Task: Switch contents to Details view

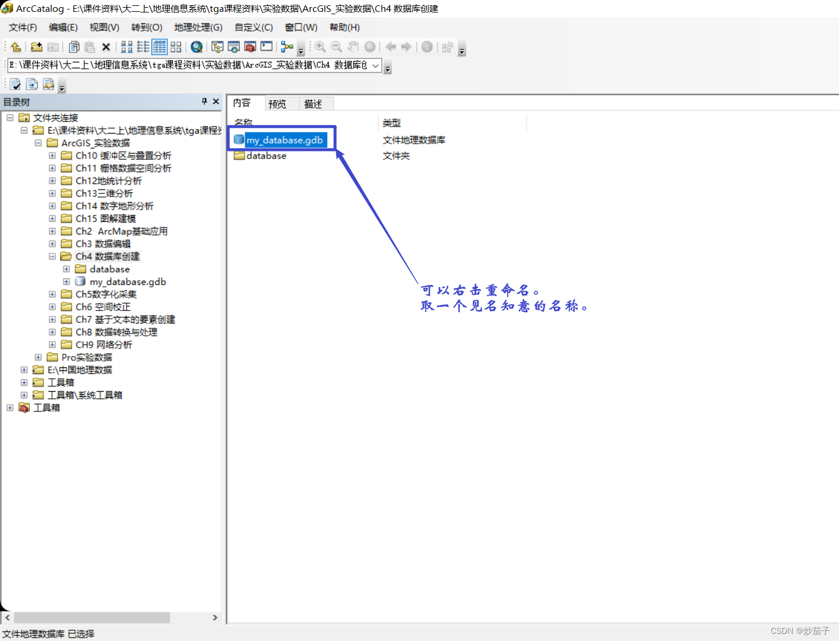Action: point(160,47)
